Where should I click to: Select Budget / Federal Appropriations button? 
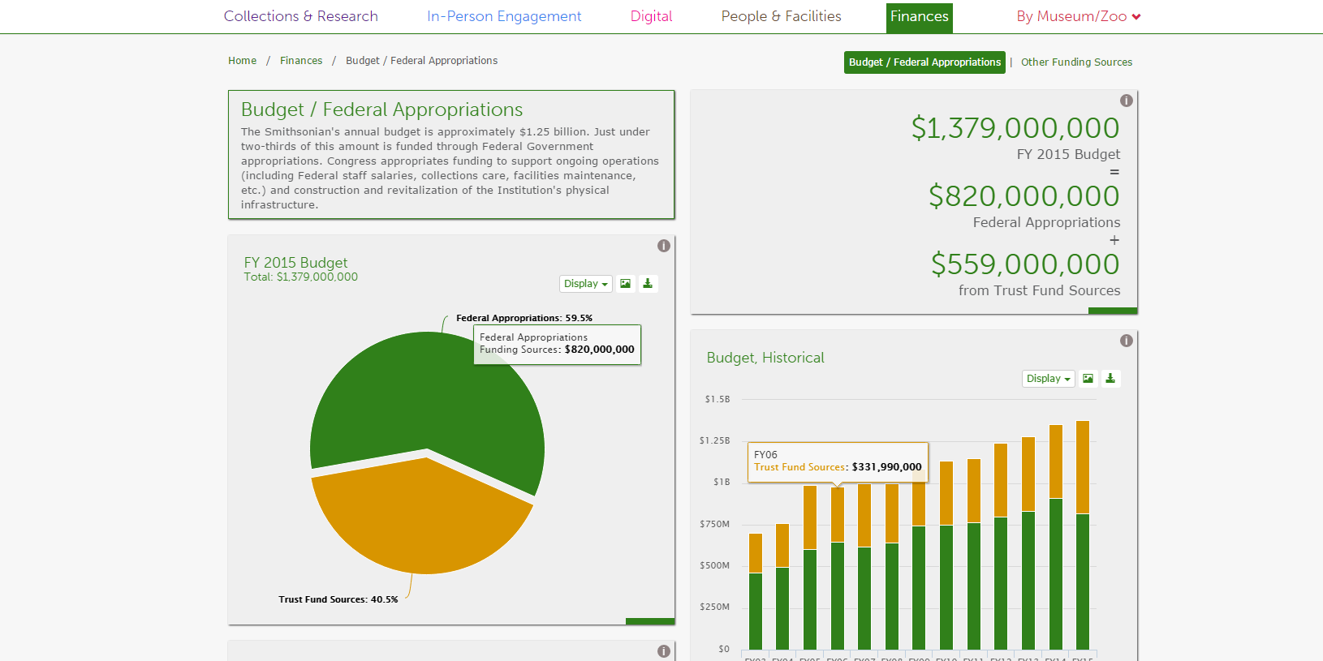click(x=924, y=62)
